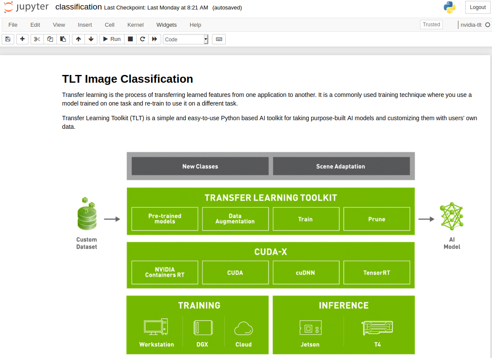The height and width of the screenshot is (358, 492).
Task: Save and checkpoint the notebook
Action: click(8, 39)
